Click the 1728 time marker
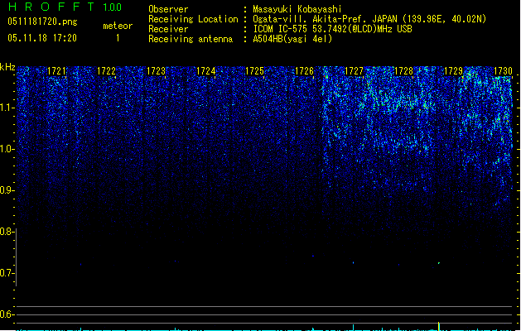Screen dimensions: 521x331 point(403,71)
